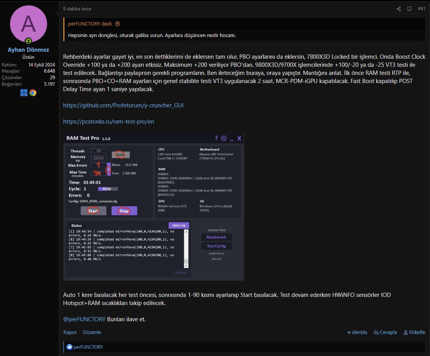The width and height of the screenshot is (430, 356).
Task: Click the 'Üstün' user title
Action: (29, 57)
